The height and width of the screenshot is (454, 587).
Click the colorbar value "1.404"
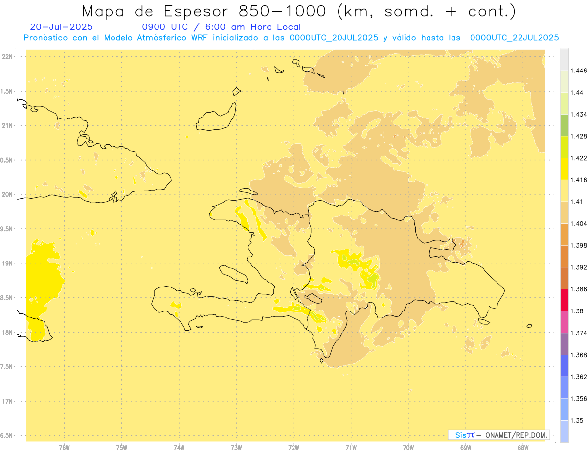579,223
